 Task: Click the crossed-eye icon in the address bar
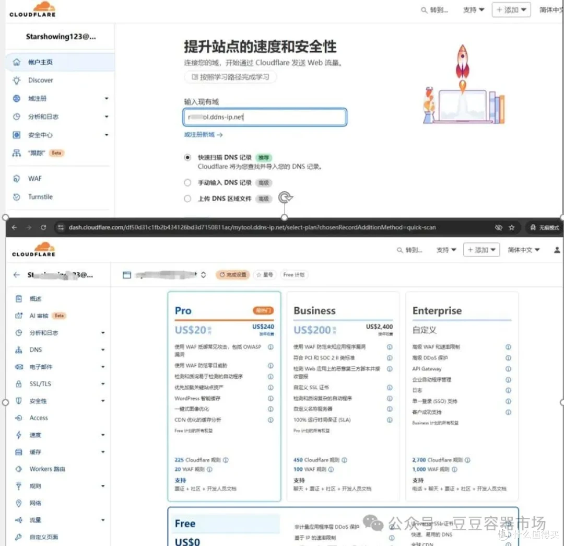pos(498,227)
